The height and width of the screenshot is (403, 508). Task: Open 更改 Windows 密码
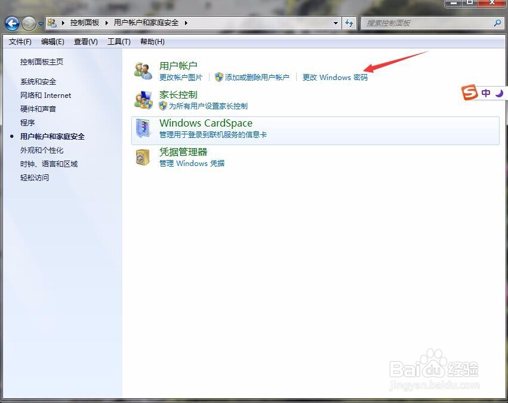tap(334, 77)
